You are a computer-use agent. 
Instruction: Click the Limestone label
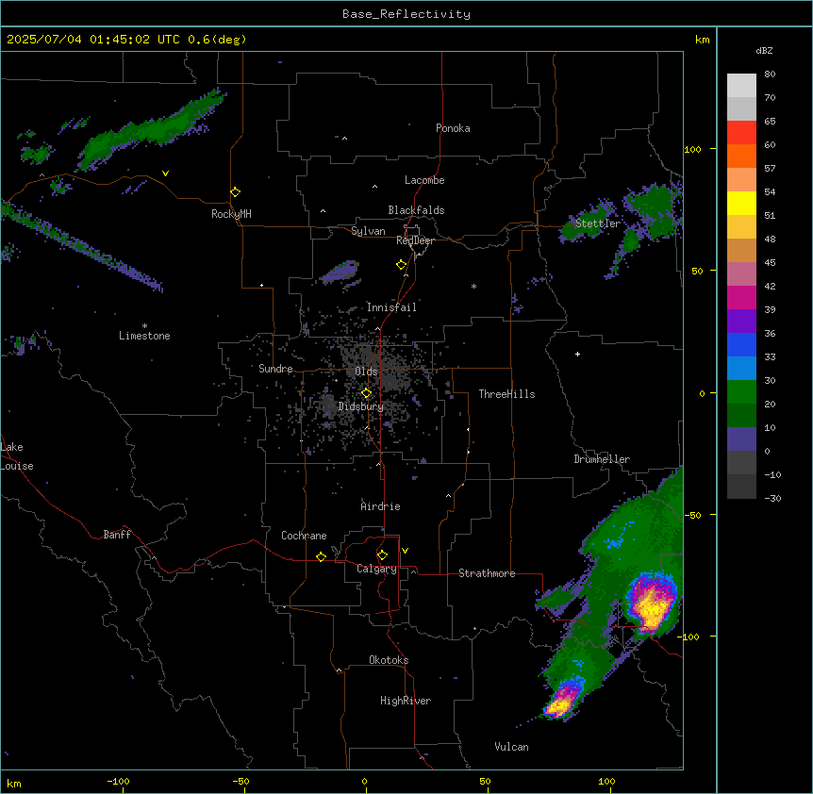[144, 336]
